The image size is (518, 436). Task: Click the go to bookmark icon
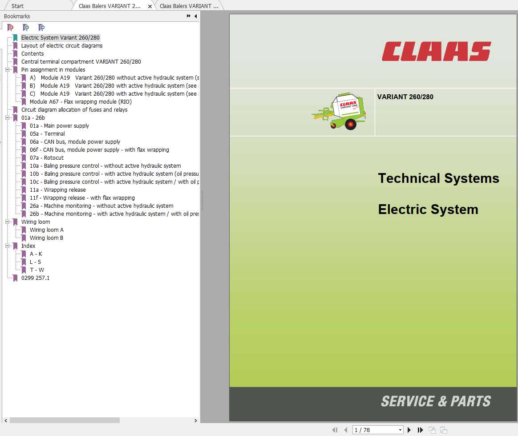coord(41,27)
